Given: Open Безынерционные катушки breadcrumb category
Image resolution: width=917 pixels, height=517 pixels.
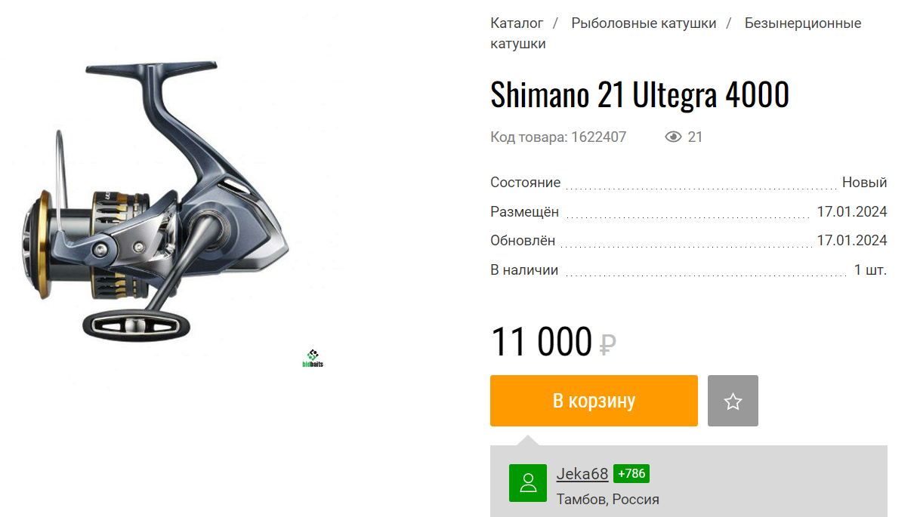Looking at the screenshot, I should coord(676,33).
